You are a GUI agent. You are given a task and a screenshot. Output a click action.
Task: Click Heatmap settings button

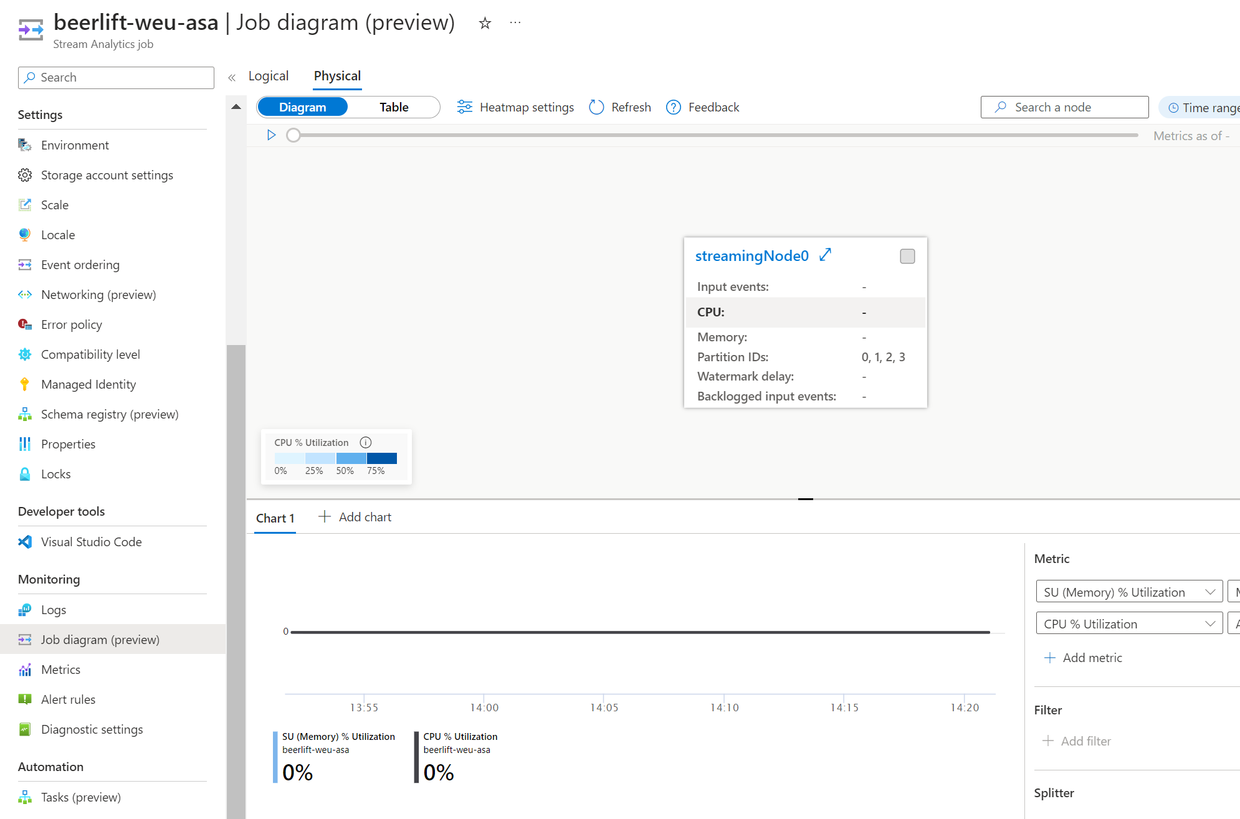click(515, 107)
